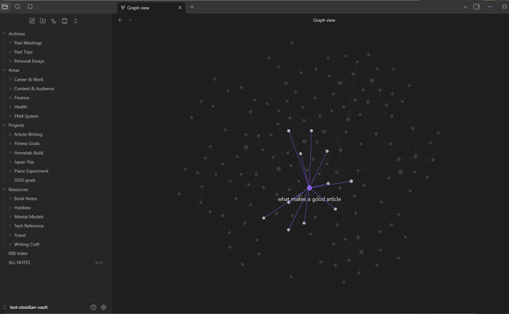Create a new note with pencil icon
The image size is (509, 314).
(32, 21)
